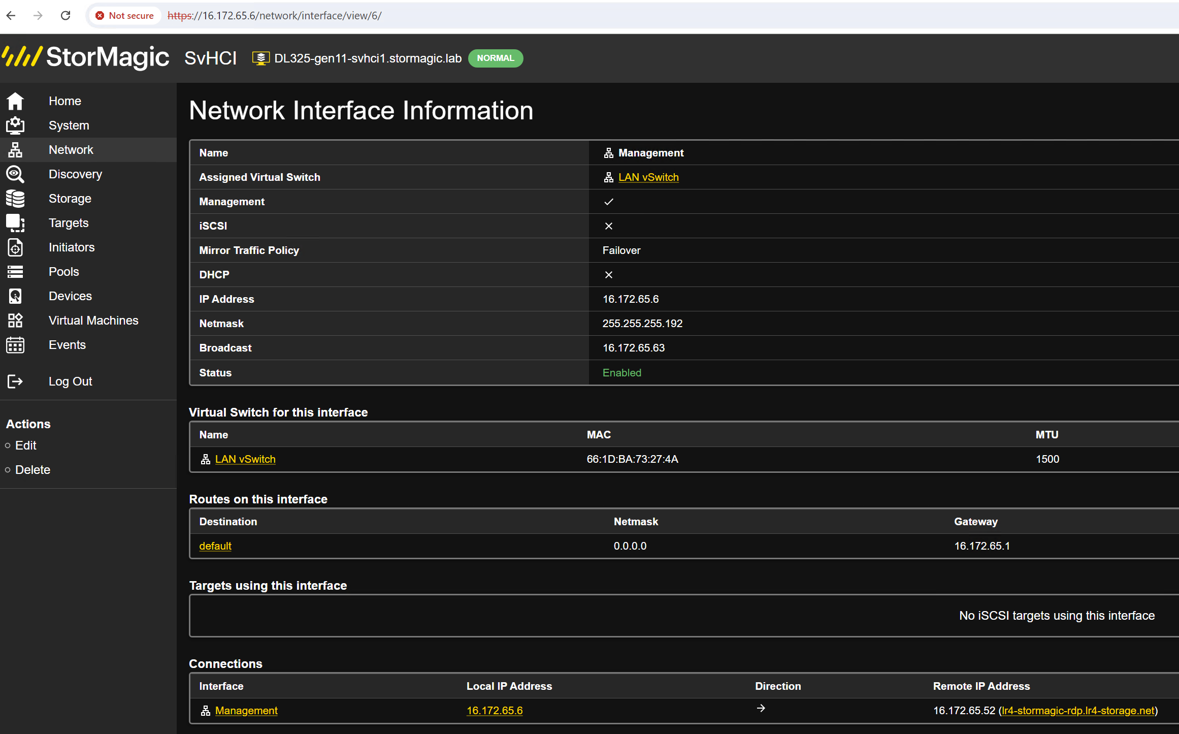Open the Discovery page
1179x734 pixels.
pyautogui.click(x=76, y=174)
